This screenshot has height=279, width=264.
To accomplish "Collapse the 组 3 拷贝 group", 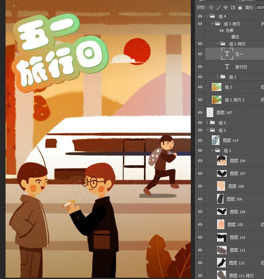I will 212,23.
